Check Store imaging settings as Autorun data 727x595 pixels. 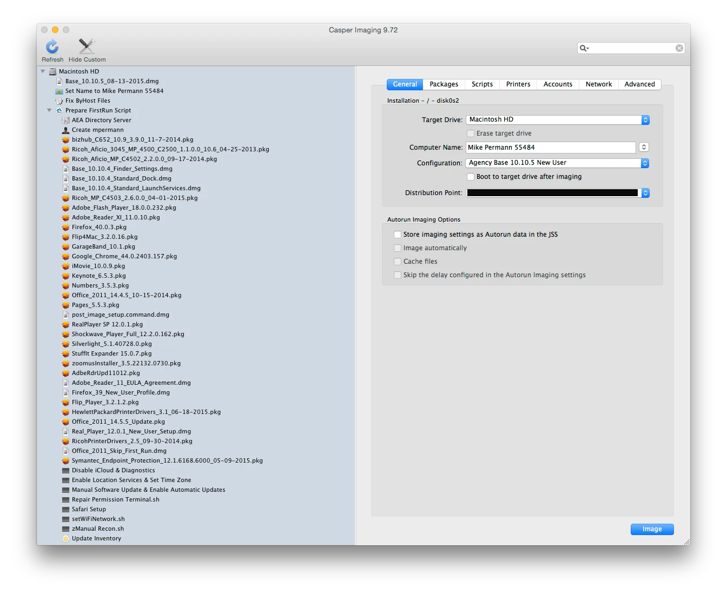(398, 235)
